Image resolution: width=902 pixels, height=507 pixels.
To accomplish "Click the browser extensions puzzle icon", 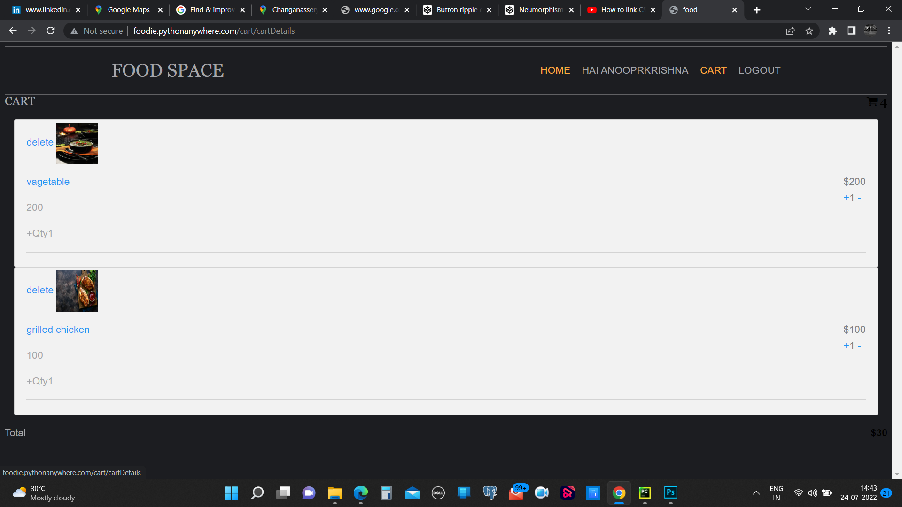I will click(x=832, y=31).
